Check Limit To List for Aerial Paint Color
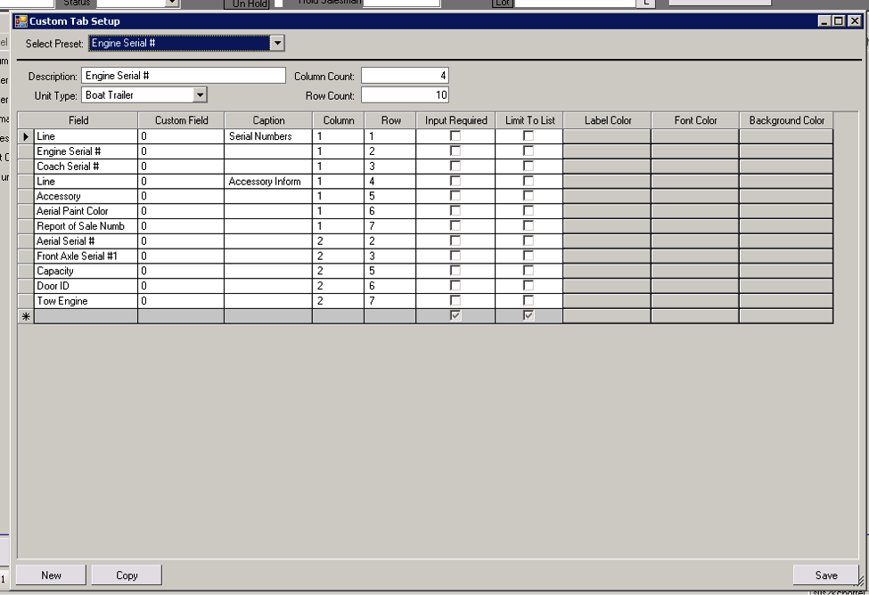This screenshot has height=595, width=869. pyautogui.click(x=529, y=211)
